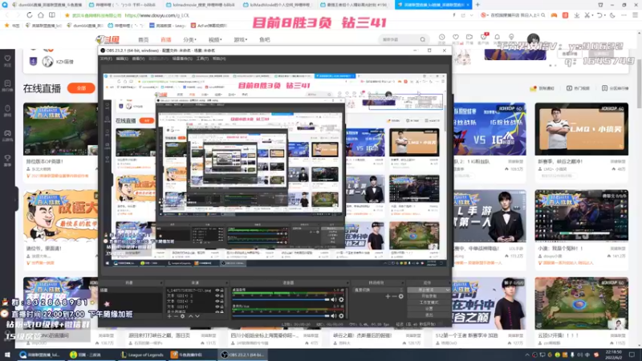
Task: Remove the scene transition with minus icon
Action: (x=394, y=296)
